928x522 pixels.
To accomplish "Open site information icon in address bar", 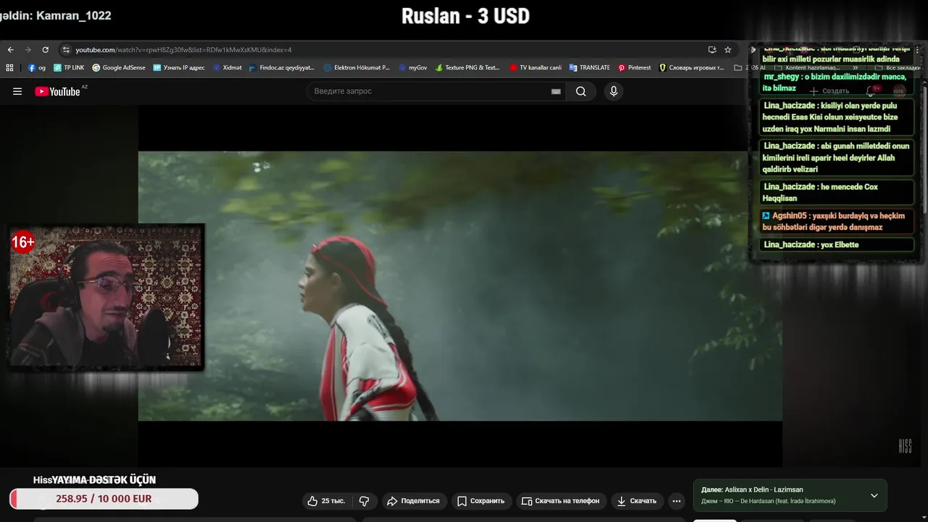I will tap(66, 50).
